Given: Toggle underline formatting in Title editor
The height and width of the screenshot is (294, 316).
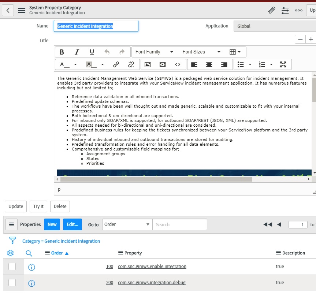Looking at the screenshot, I should [x=92, y=52].
